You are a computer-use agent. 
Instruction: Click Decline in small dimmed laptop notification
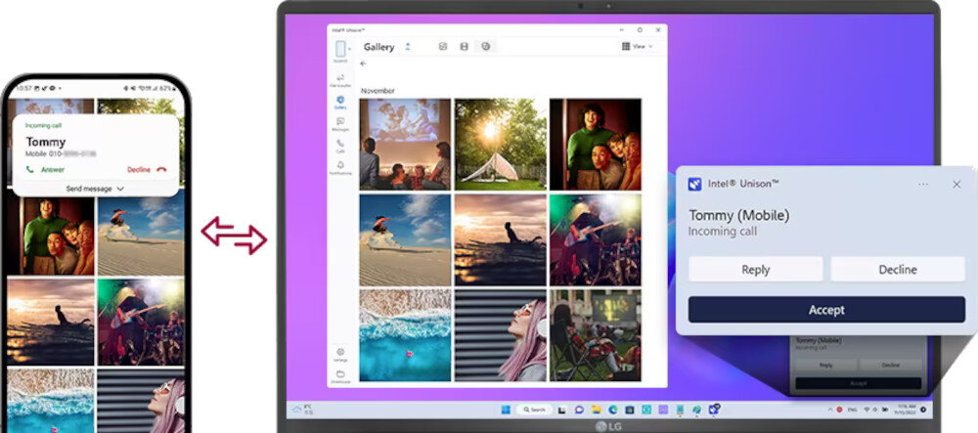tap(890, 366)
